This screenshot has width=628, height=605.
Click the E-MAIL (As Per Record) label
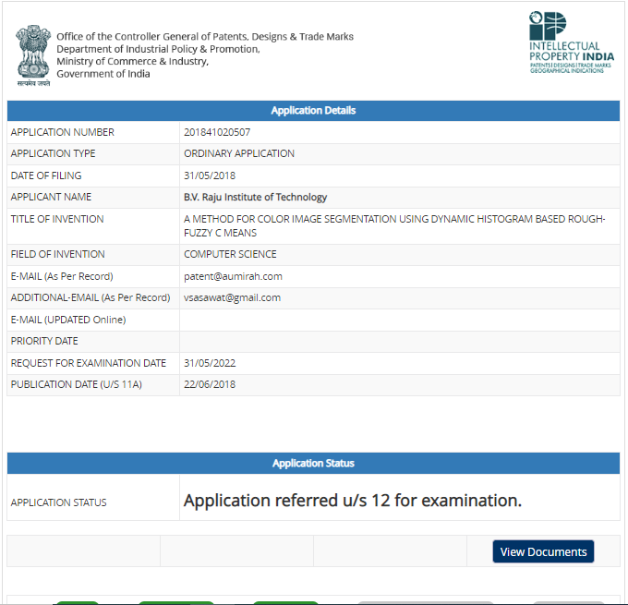62,276
